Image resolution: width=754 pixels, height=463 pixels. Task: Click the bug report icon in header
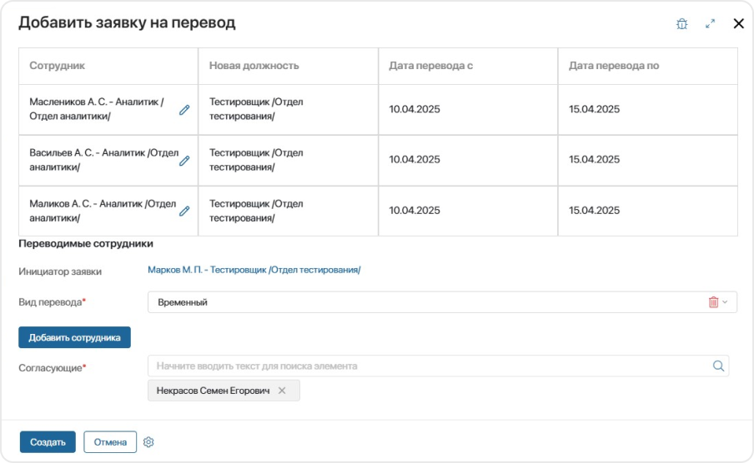[681, 24]
